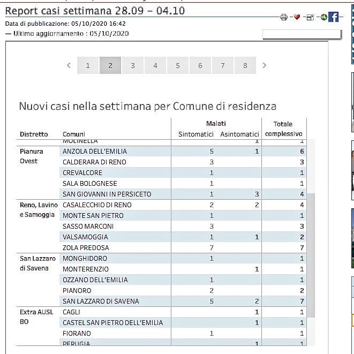Click the open-in-new-window icon

pyautogui.click(x=310, y=17)
